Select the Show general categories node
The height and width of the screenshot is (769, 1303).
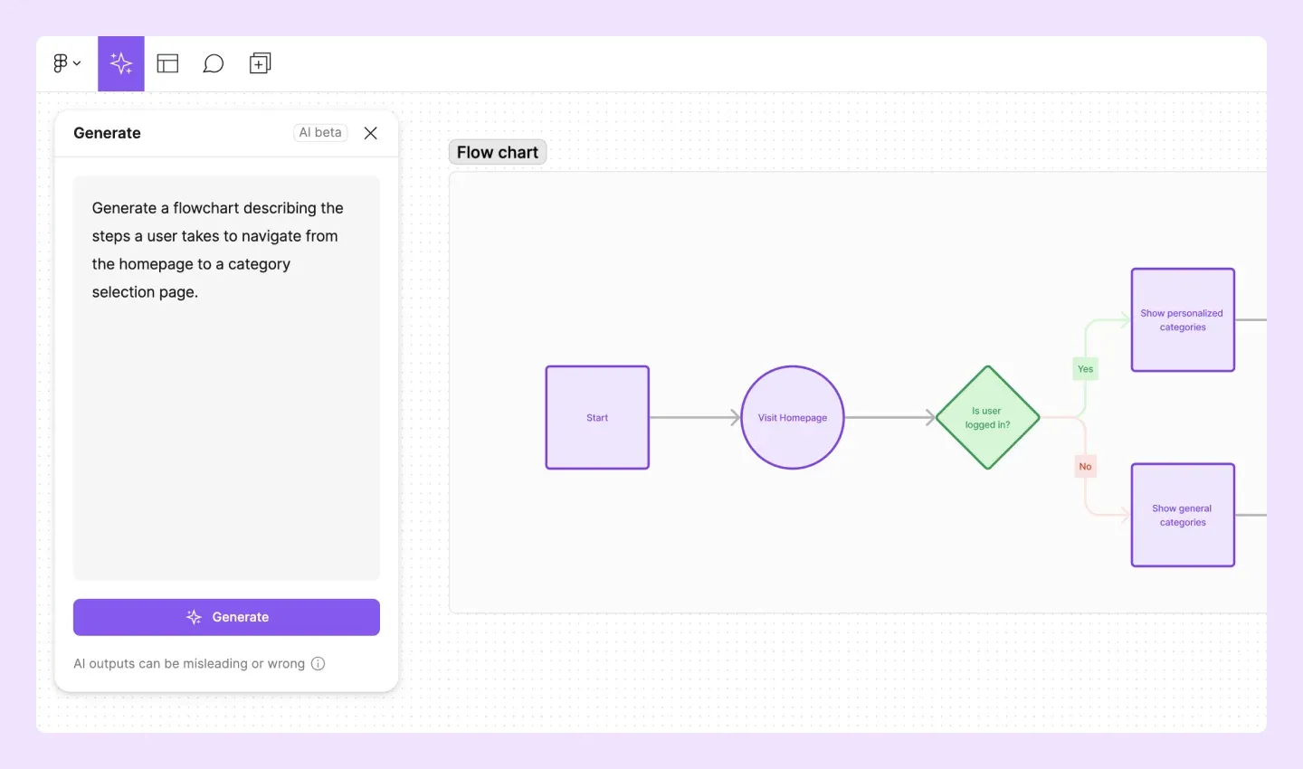(1182, 515)
